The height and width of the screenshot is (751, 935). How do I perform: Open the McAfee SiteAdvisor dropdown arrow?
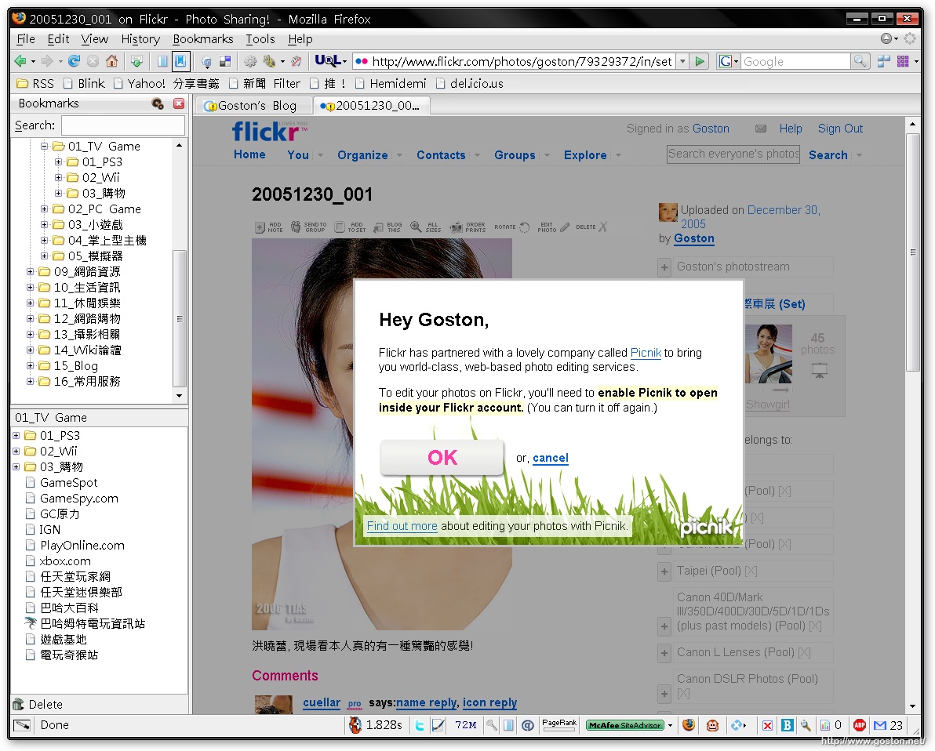tap(670, 725)
